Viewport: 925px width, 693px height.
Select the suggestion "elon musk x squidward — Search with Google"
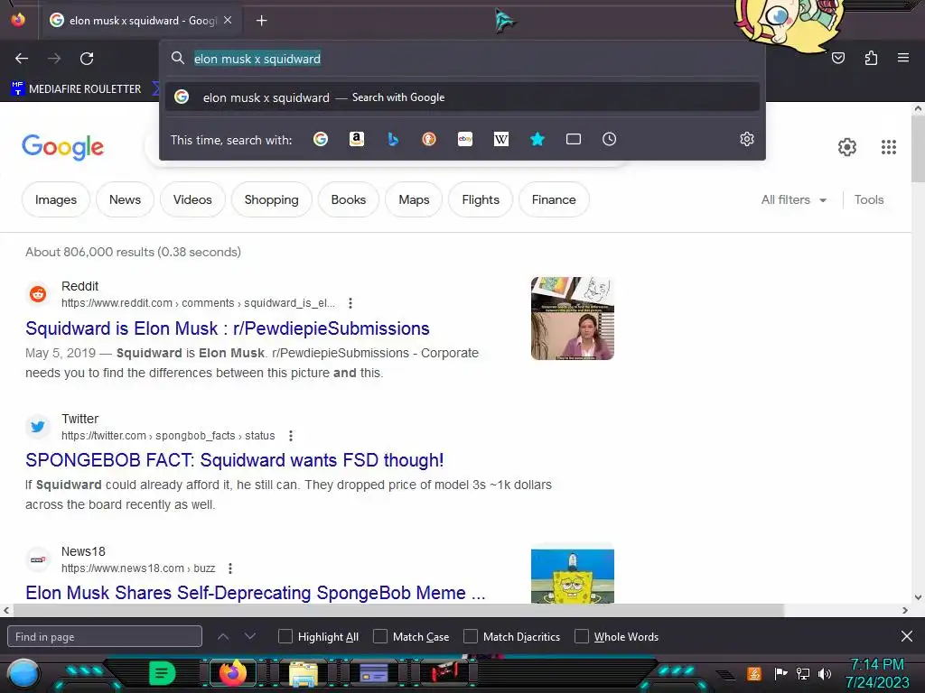pyautogui.click(x=462, y=97)
